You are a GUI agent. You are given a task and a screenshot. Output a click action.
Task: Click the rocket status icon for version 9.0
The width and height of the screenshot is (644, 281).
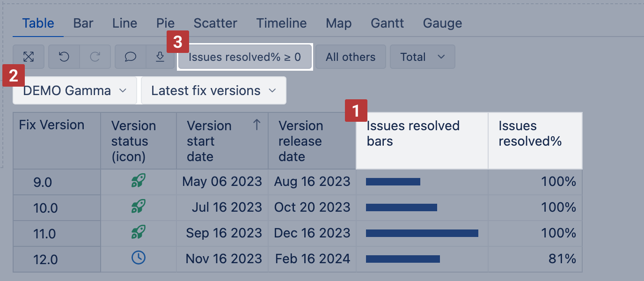138,181
